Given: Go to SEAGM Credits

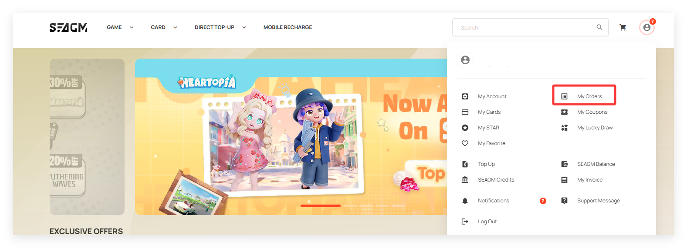Looking at the screenshot, I should click(496, 180).
